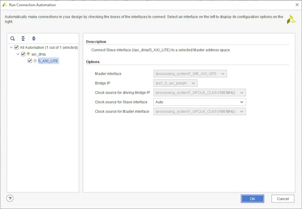Click the axi_dma IP block icon
The image size is (302, 209).
coord(29,54)
